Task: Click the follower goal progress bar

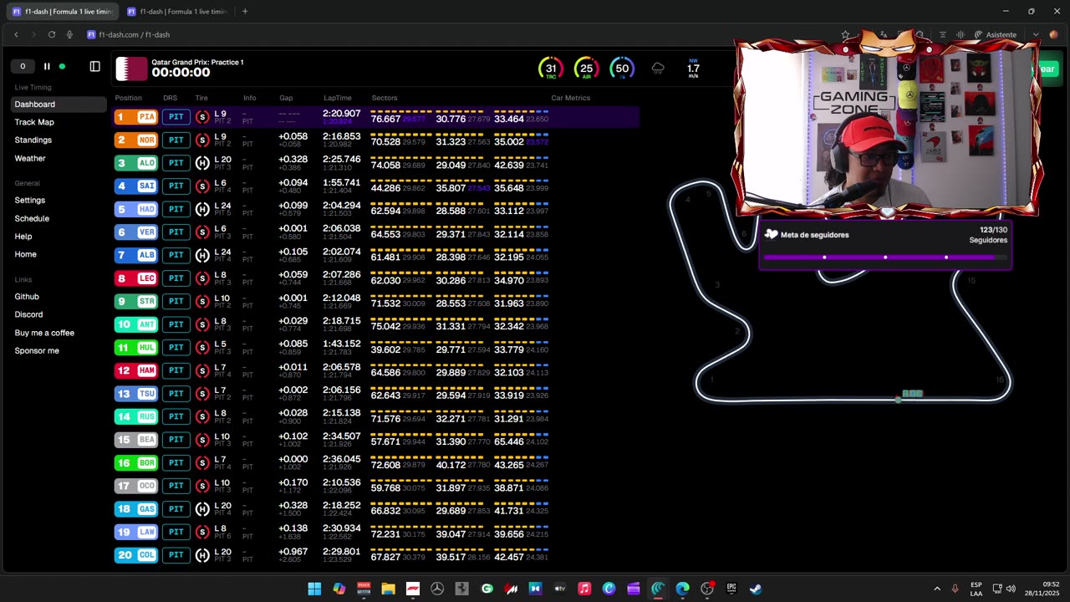Action: [885, 258]
